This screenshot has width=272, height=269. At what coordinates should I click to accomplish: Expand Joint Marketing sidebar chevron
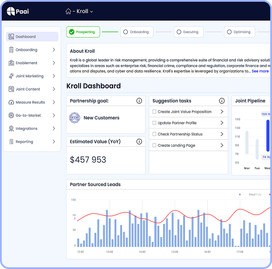pyautogui.click(x=54, y=76)
